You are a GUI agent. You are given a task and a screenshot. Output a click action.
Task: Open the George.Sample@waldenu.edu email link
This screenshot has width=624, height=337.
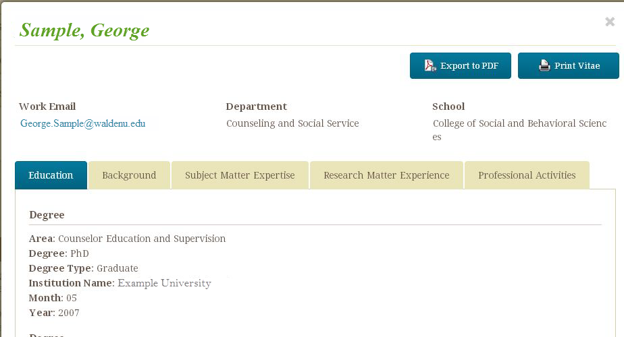[x=82, y=123]
